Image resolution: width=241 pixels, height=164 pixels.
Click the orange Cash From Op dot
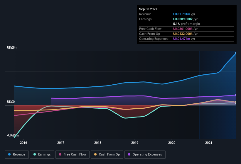[95, 154]
